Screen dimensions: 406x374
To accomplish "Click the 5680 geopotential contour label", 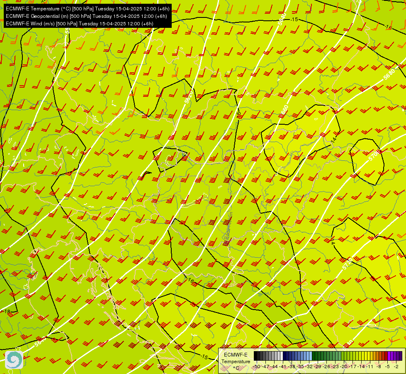I will pos(389,74).
